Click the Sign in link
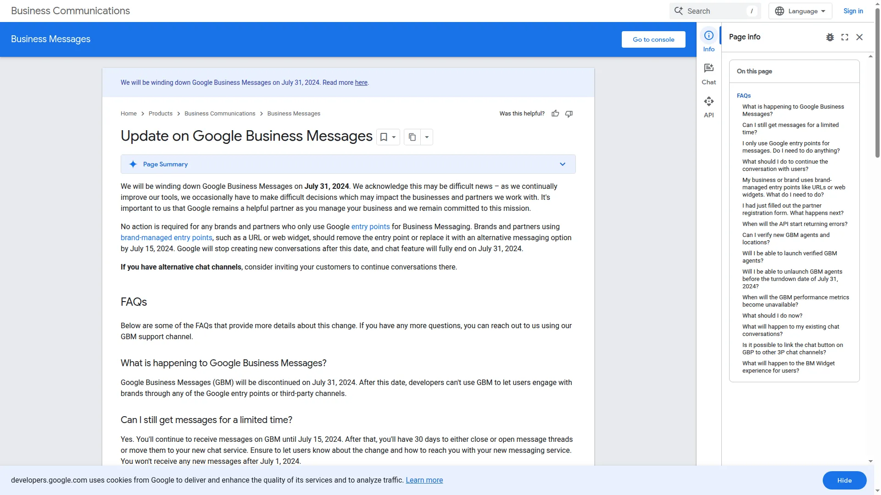Image resolution: width=881 pixels, height=495 pixels. coord(853,11)
